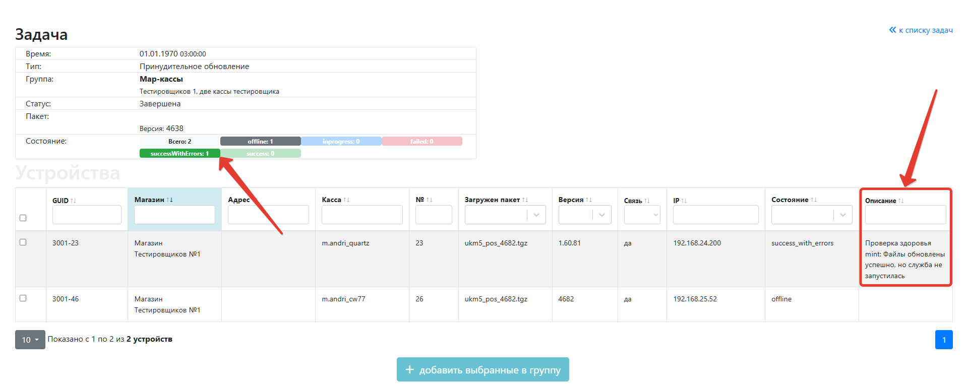Click the inprogress: 0 blue status bar
This screenshot has width=968, height=384.
(x=341, y=142)
